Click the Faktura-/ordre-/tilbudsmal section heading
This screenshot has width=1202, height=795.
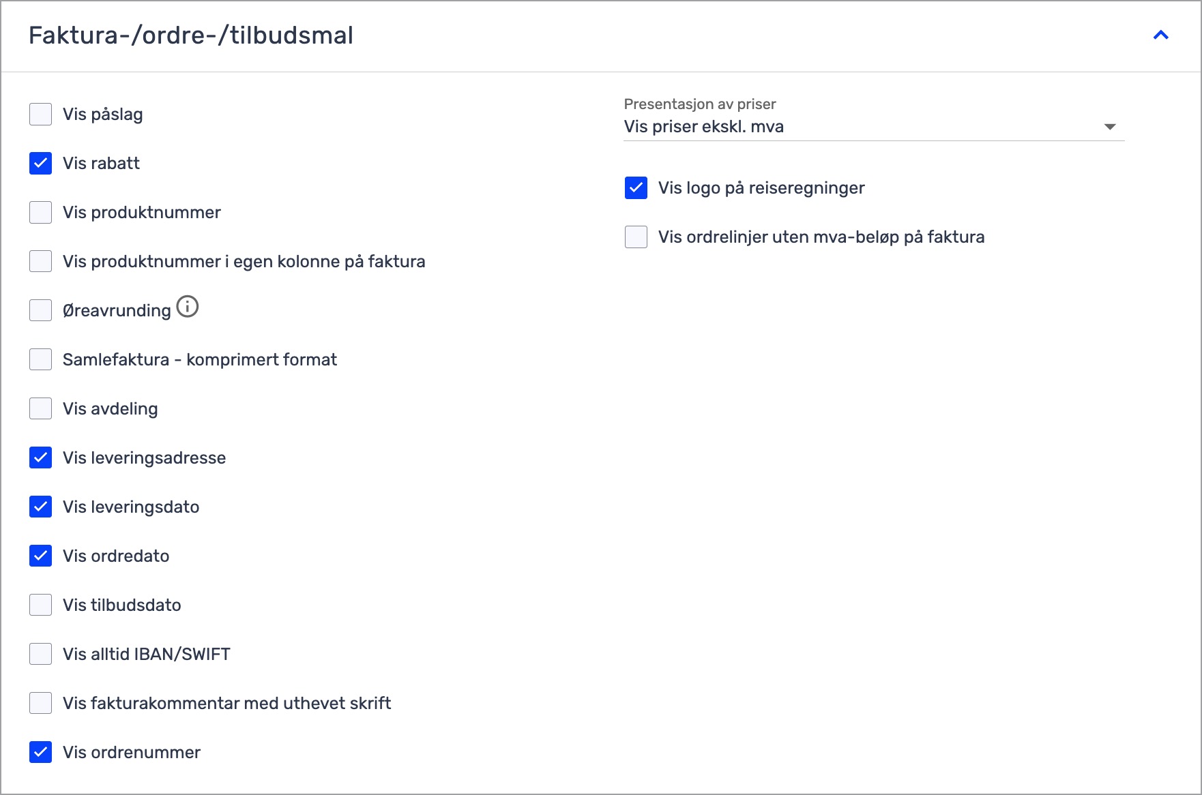[191, 35]
